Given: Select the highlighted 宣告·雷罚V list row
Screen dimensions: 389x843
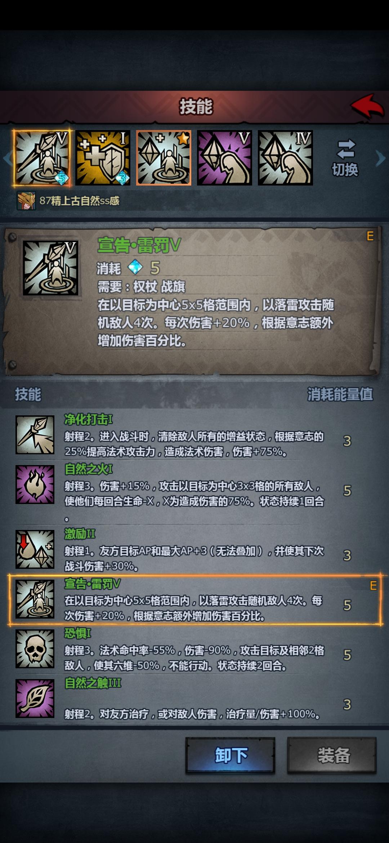Looking at the screenshot, I should pos(194,600).
